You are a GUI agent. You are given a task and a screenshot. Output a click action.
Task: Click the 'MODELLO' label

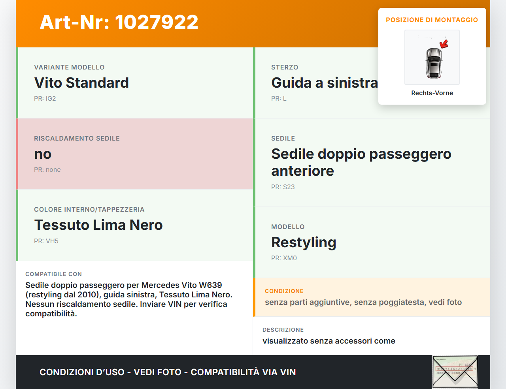(288, 227)
